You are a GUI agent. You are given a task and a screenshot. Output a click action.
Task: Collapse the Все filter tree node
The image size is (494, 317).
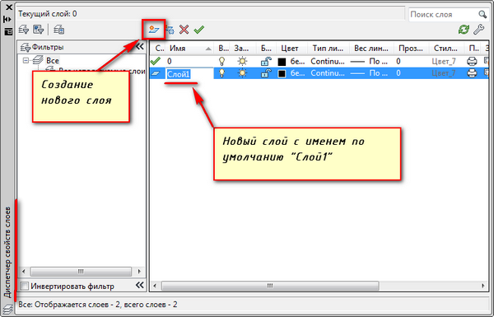26,60
